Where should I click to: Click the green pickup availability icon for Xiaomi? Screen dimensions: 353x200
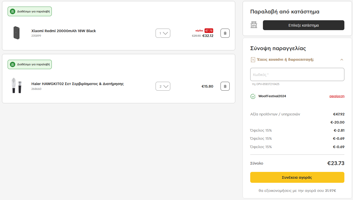tap(12, 11)
